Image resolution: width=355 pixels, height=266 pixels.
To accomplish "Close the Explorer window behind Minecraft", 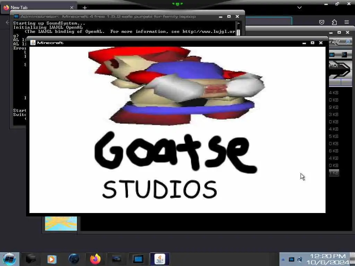I will click(x=347, y=33).
